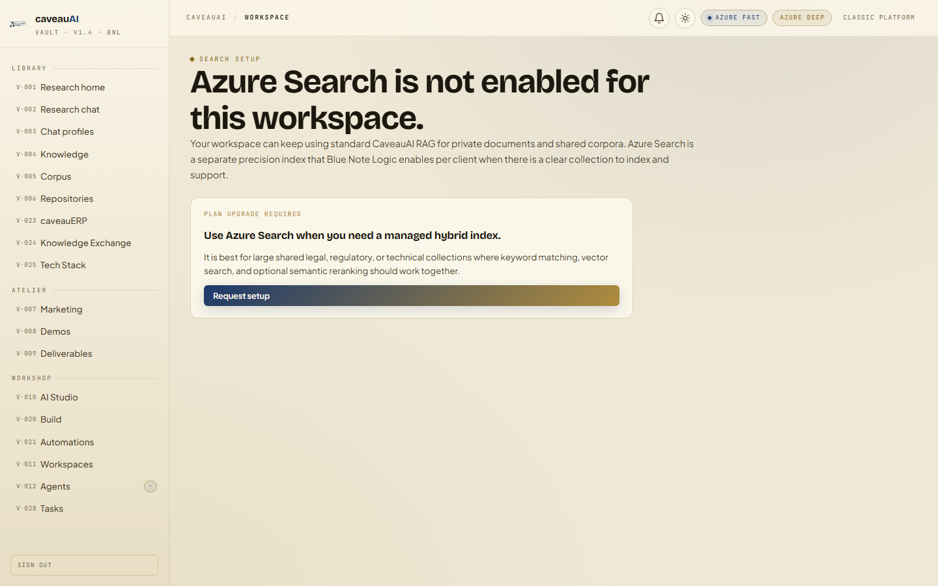
Task: Open Tech Stack
Action: pyautogui.click(x=85, y=265)
